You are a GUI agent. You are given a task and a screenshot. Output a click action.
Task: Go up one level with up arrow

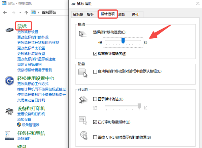(26, 13)
